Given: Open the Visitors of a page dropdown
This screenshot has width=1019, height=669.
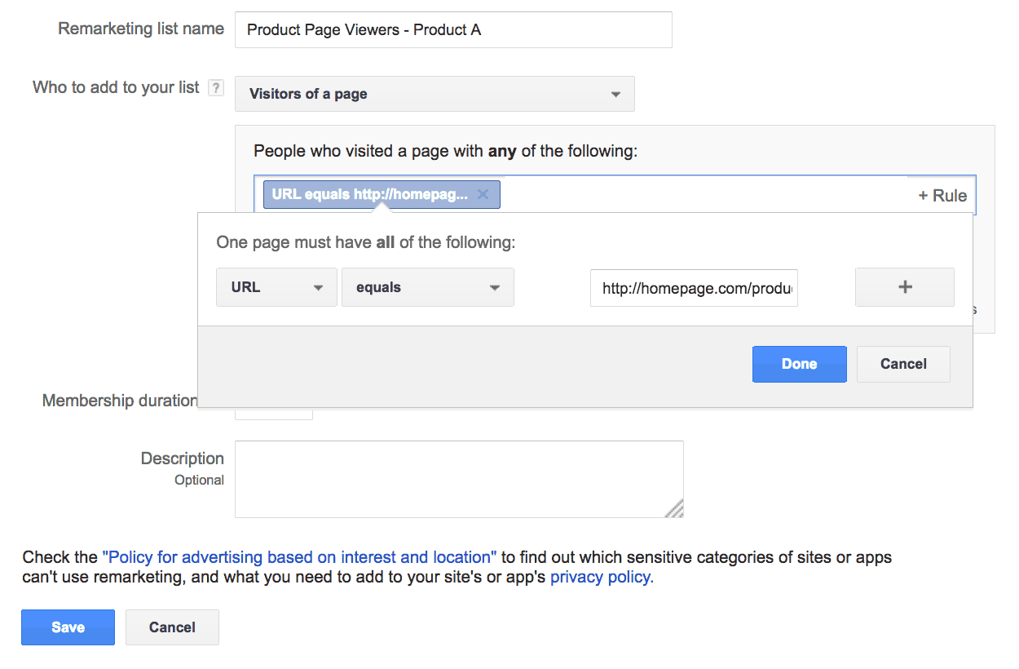Looking at the screenshot, I should [x=435, y=94].
